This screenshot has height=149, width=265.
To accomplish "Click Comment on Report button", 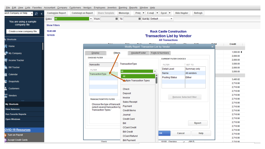I will 82,13.
